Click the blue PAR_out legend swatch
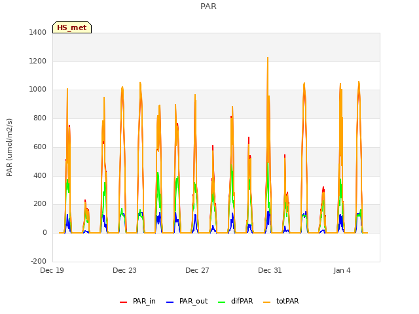 pos(170,302)
